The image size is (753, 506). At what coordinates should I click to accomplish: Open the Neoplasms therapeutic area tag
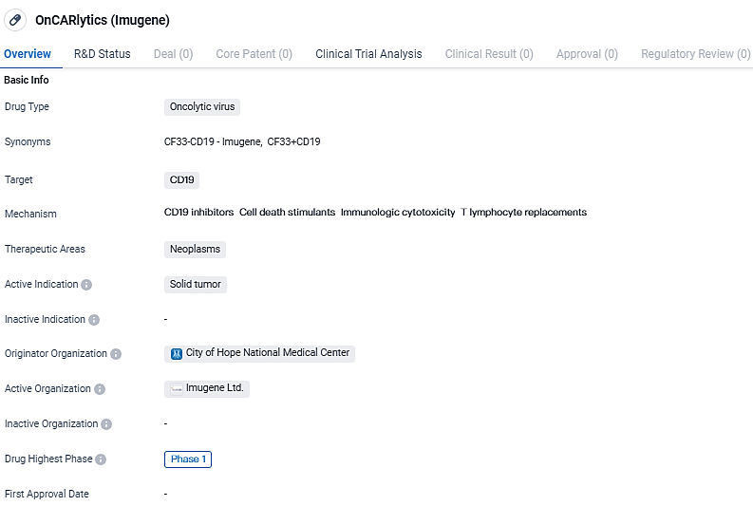point(195,249)
